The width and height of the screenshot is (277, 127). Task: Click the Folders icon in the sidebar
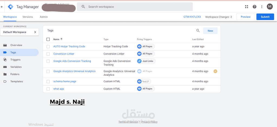point(5,74)
